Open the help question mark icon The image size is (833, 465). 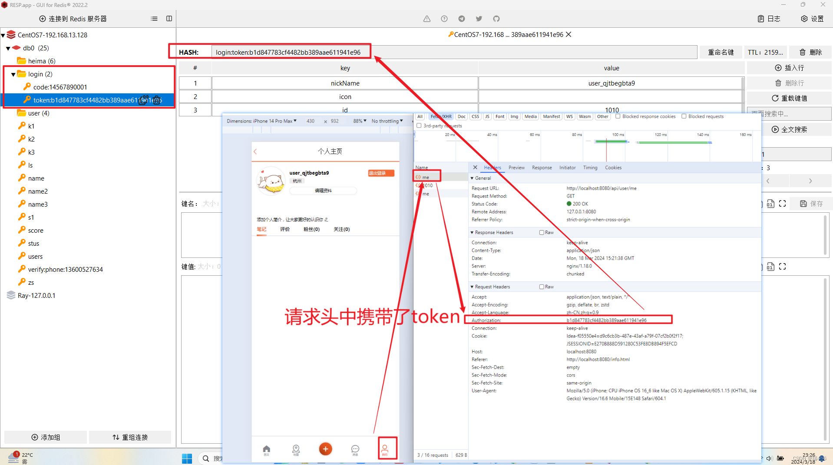[x=444, y=19]
